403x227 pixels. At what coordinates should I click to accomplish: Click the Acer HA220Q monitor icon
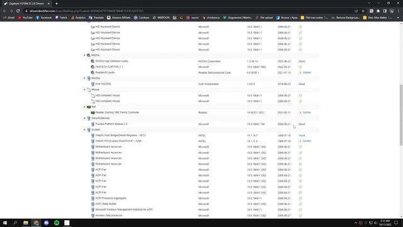pos(93,84)
